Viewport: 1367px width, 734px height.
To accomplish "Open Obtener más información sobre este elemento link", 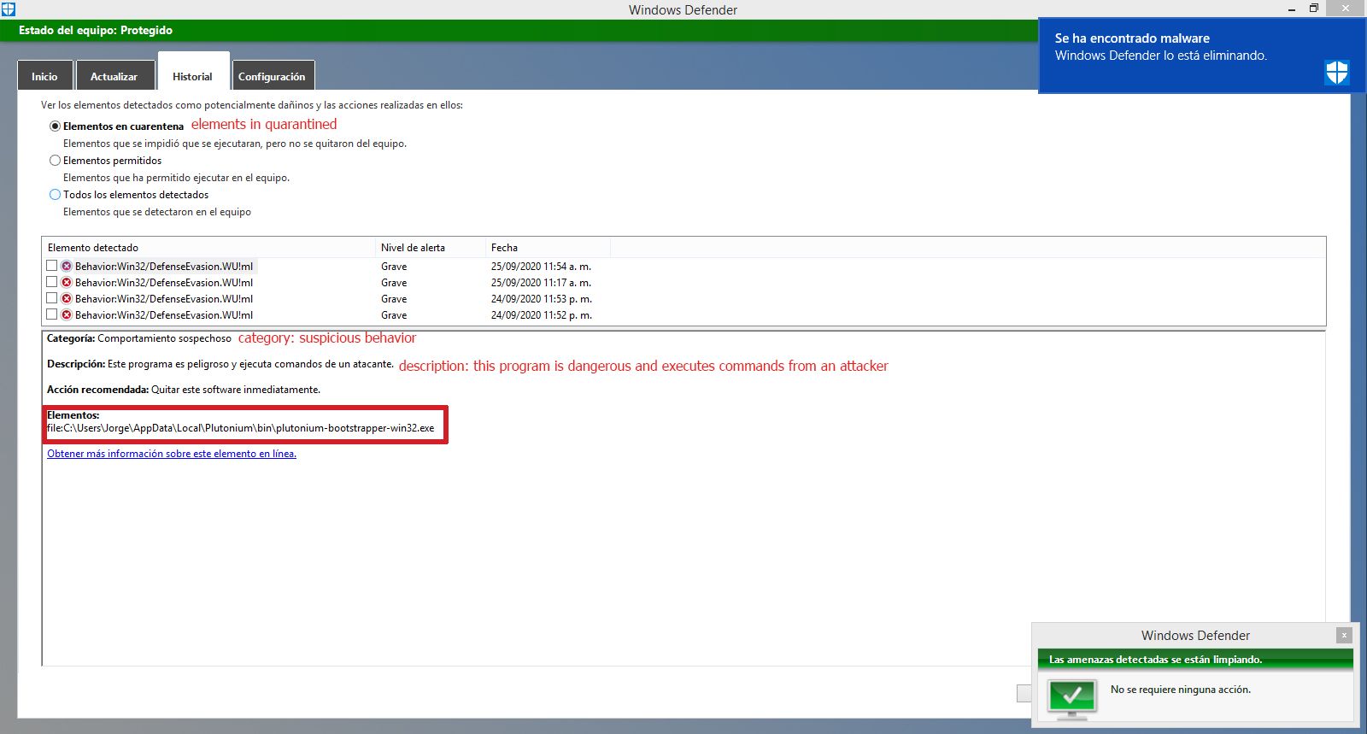I will pos(172,454).
